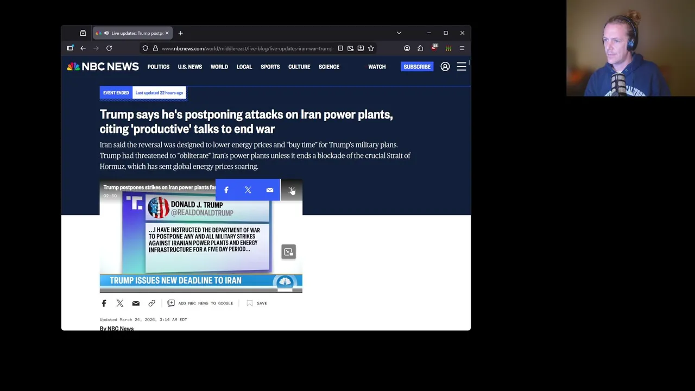The height and width of the screenshot is (391, 695).
Task: Open the Firefox account icon
Action: [x=407, y=48]
